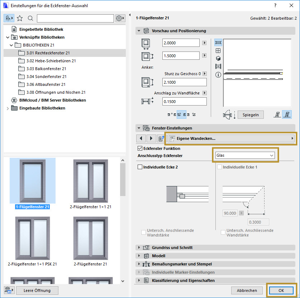Viewport: 300px width, 298px height.
Task: Open the width value arrow menu
Action: 204,43
